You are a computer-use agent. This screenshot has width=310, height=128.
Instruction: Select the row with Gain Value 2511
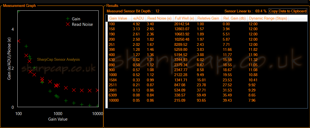[207, 85]
